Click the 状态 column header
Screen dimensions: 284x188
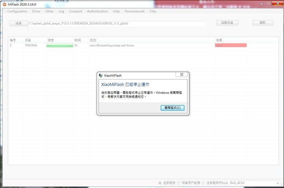(x=93, y=40)
